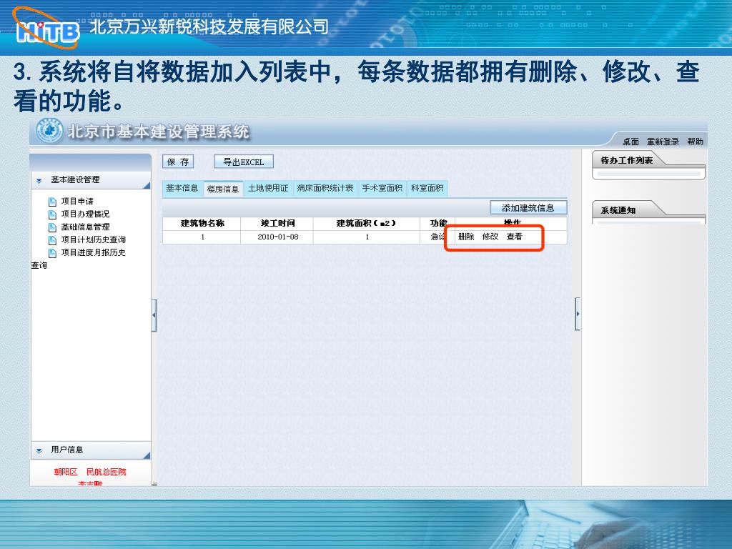Switch to the 基本信息 tab
This screenshot has height=549, width=732.
(182, 188)
